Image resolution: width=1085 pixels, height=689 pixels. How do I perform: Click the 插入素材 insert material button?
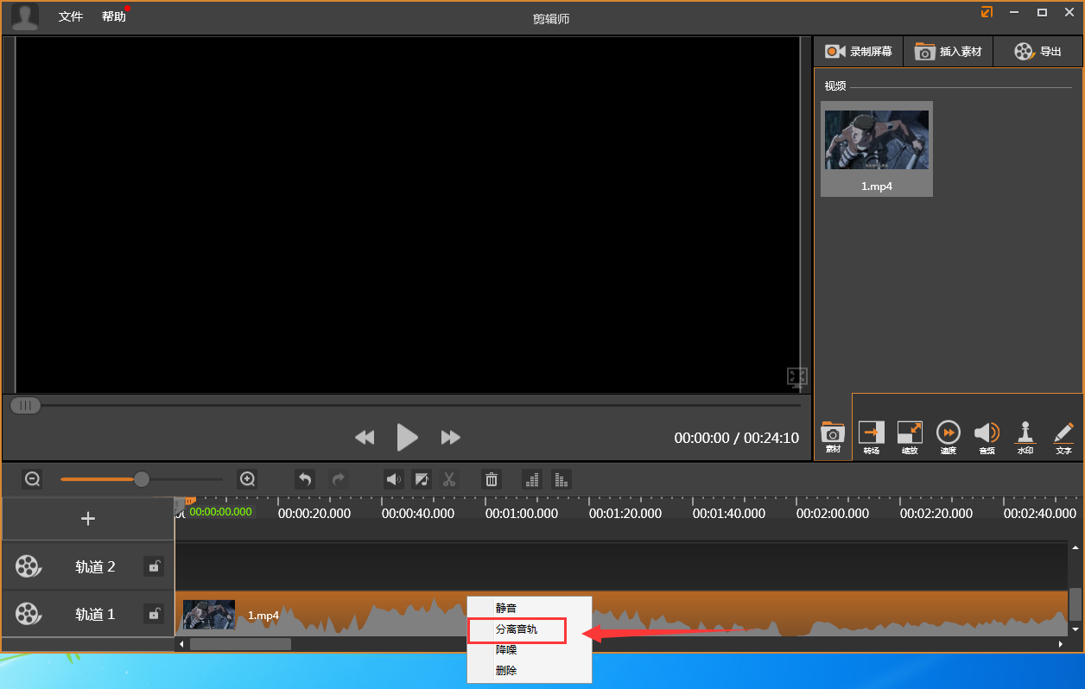pyautogui.click(x=949, y=52)
